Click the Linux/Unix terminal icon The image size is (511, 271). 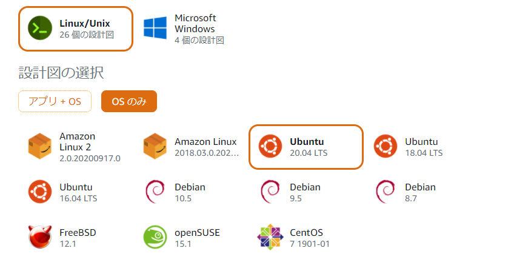(40, 28)
